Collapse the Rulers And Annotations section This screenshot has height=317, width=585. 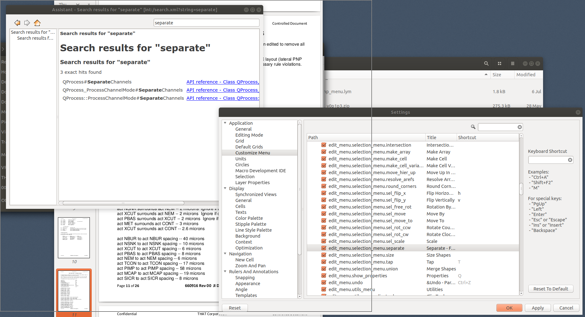(x=225, y=272)
